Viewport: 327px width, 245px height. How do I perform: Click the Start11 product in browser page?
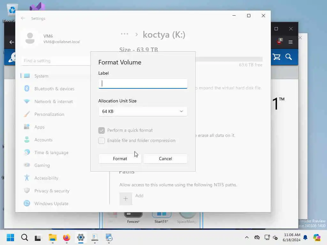[x=161, y=218]
